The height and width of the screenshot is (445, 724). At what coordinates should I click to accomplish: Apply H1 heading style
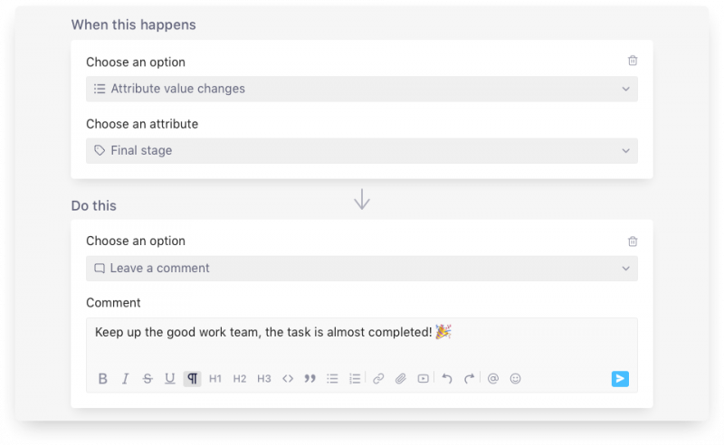click(x=215, y=379)
